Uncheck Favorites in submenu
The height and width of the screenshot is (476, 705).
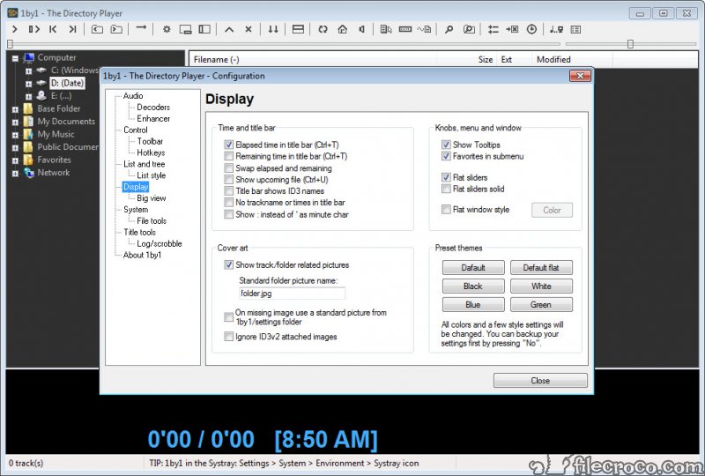point(446,156)
